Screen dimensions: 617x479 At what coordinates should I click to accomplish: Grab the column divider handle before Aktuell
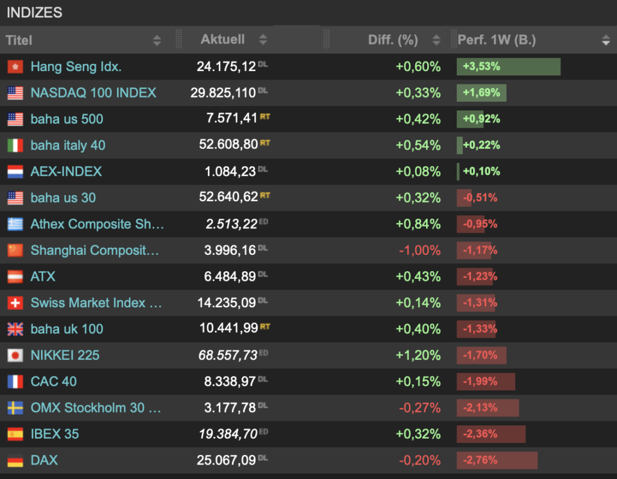click(x=178, y=39)
